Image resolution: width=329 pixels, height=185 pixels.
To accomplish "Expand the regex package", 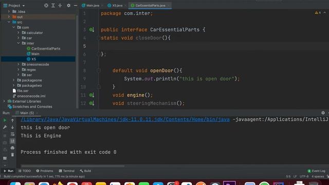I will [x=19, y=70].
